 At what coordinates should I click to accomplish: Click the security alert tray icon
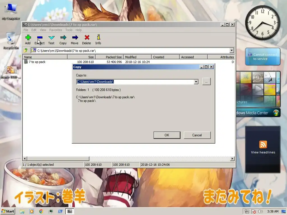click(x=254, y=212)
